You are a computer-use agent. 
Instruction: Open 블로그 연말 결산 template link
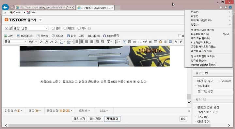tap(208, 107)
